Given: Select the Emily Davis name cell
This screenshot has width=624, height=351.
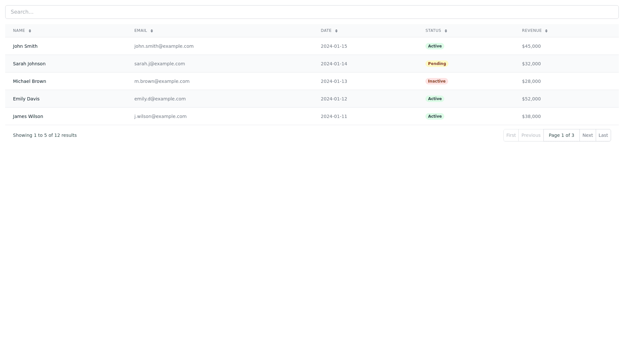Looking at the screenshot, I should pos(26,99).
